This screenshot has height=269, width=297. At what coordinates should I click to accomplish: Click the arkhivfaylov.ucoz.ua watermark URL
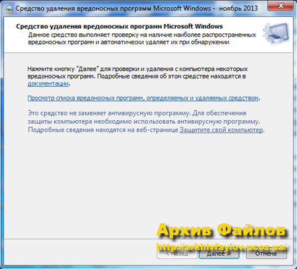[x=222, y=247]
